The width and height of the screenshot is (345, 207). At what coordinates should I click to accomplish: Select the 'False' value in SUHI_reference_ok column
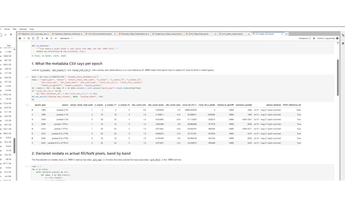298,110
